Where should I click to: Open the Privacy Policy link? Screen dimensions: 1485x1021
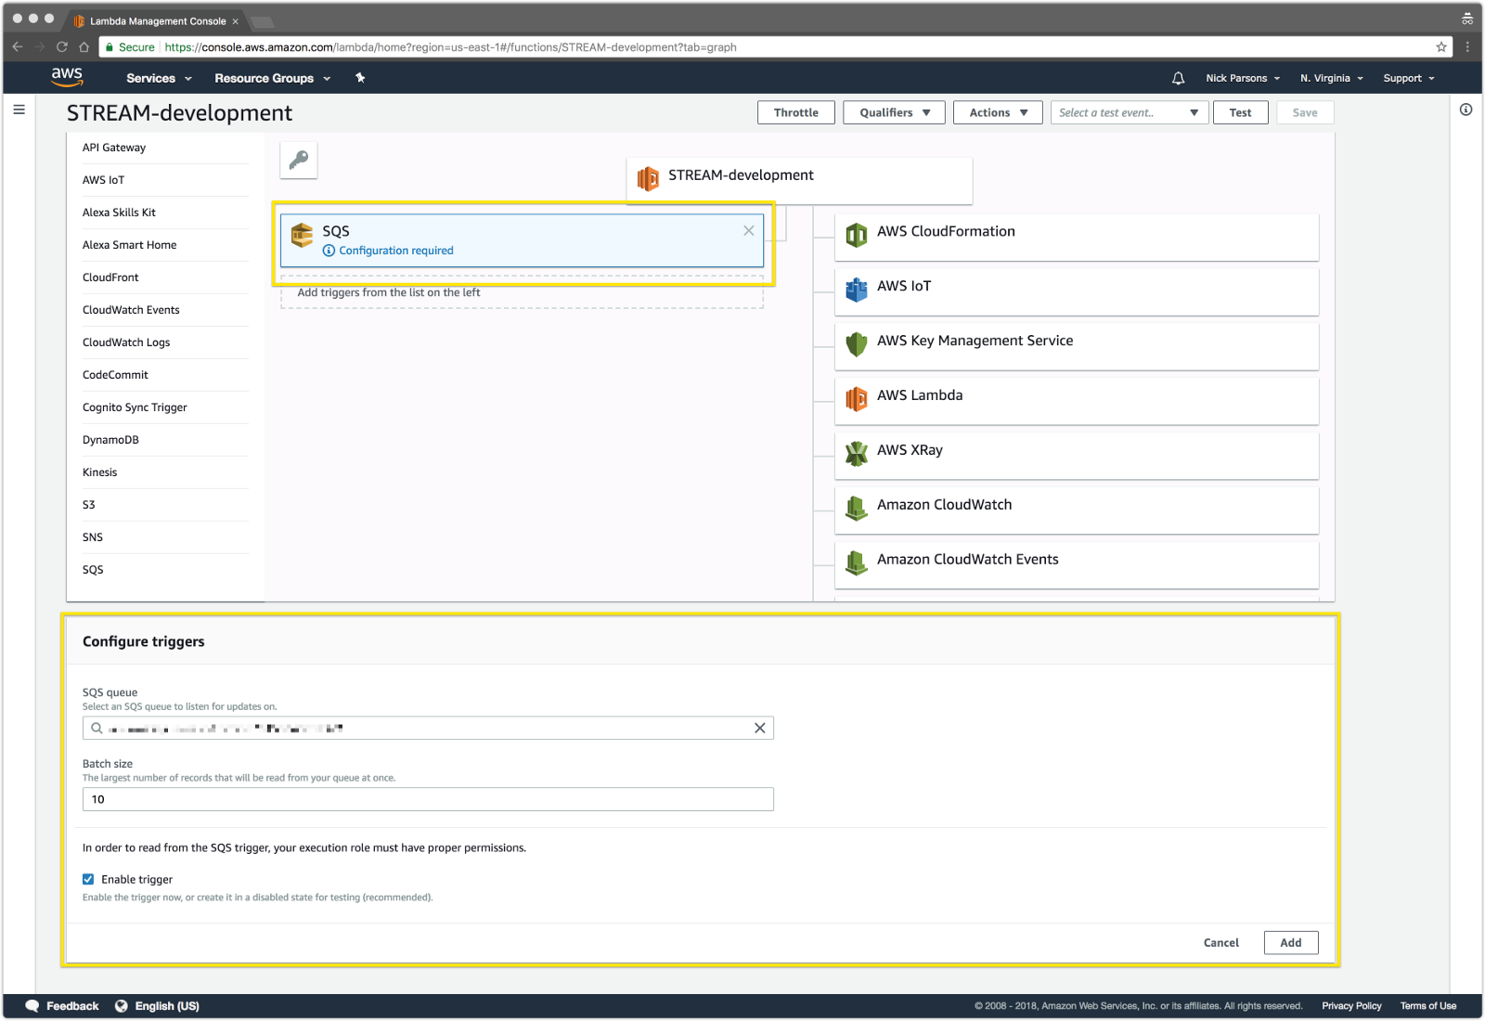click(x=1351, y=1006)
